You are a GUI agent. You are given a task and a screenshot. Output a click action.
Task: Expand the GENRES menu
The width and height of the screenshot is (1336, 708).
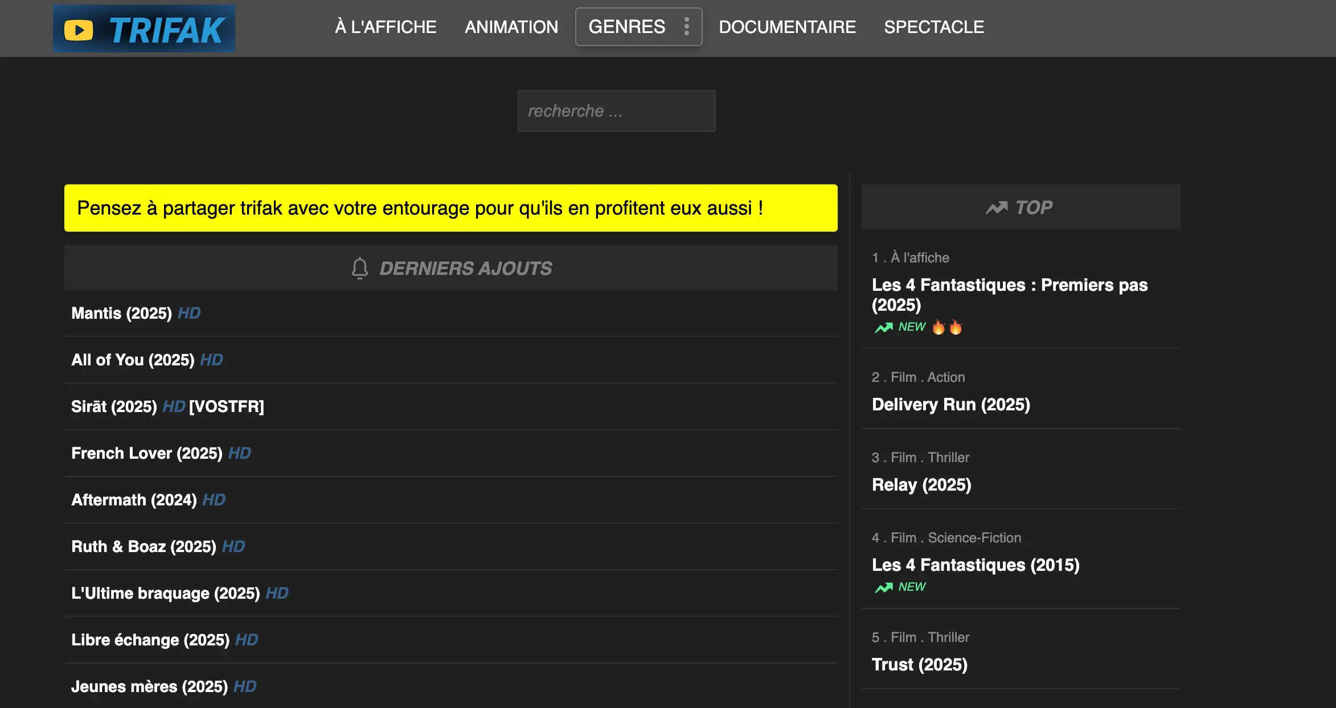click(626, 27)
